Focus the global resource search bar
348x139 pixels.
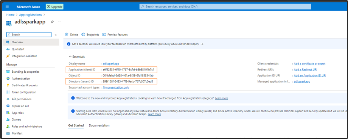(x=225, y=7)
